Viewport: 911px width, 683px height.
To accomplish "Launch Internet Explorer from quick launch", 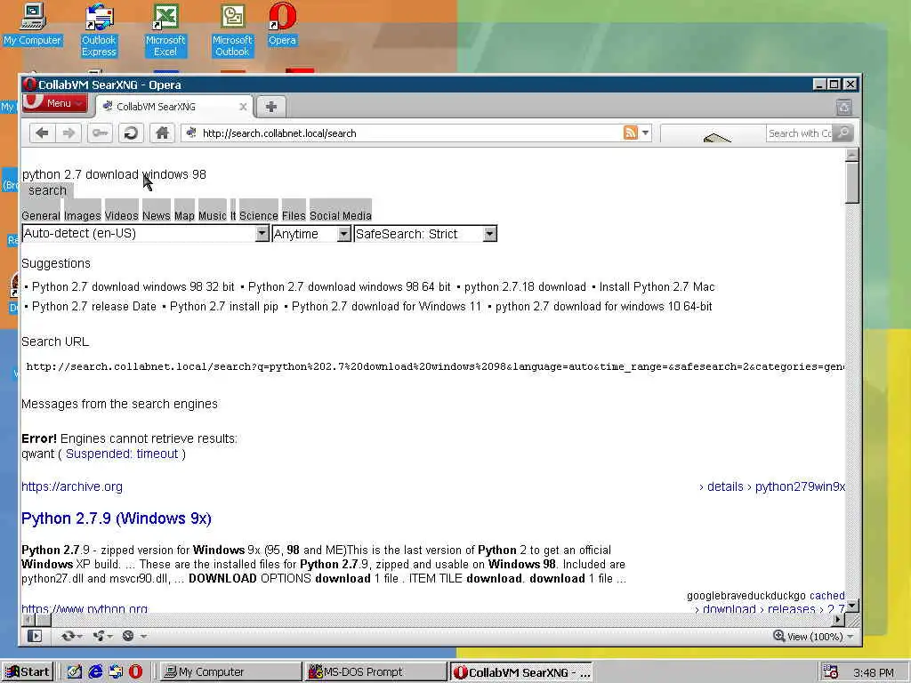I will coord(95,672).
